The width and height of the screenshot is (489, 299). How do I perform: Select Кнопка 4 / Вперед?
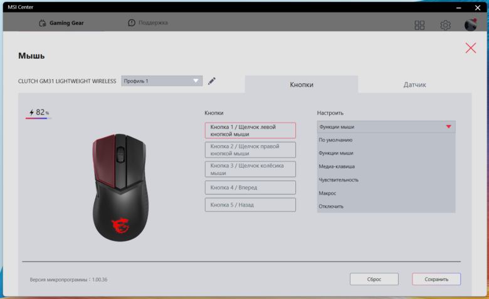point(250,188)
